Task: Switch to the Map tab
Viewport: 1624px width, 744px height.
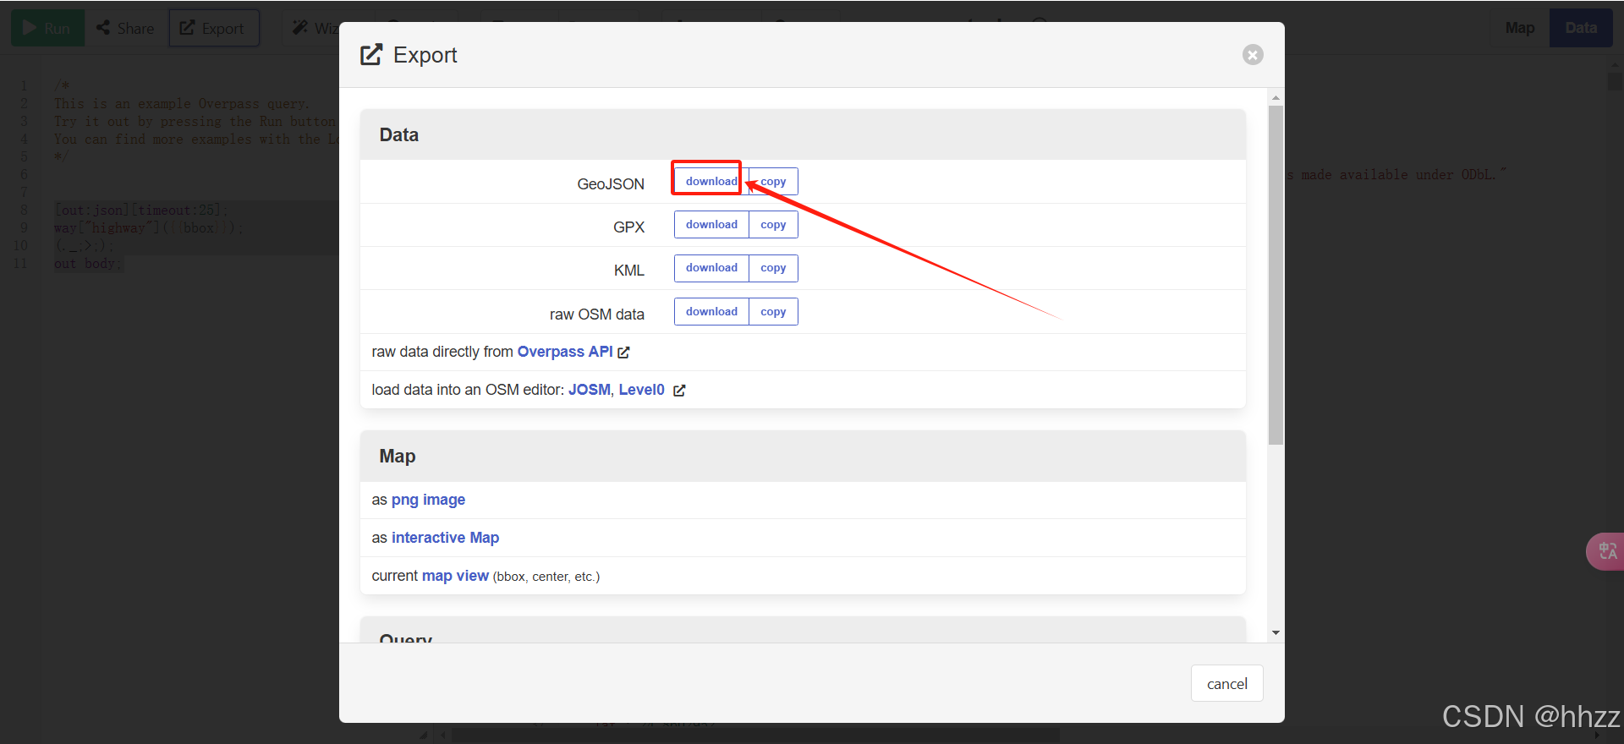Action: click(1519, 28)
